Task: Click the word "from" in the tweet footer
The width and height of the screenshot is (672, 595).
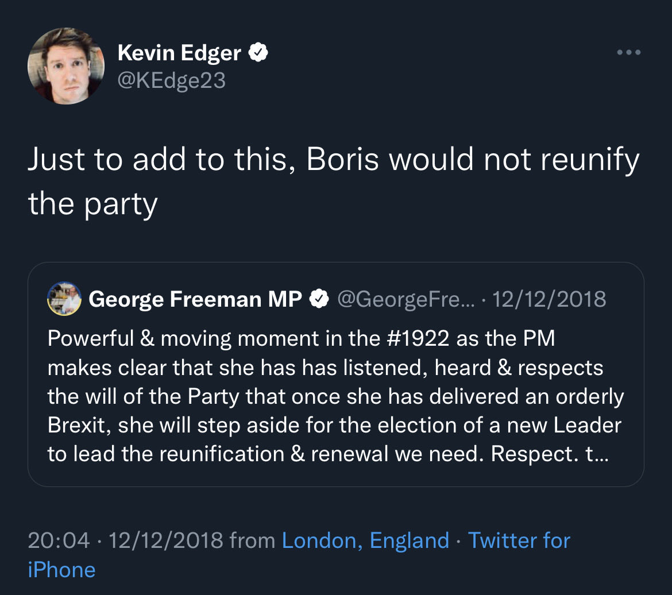Action: pyautogui.click(x=252, y=540)
